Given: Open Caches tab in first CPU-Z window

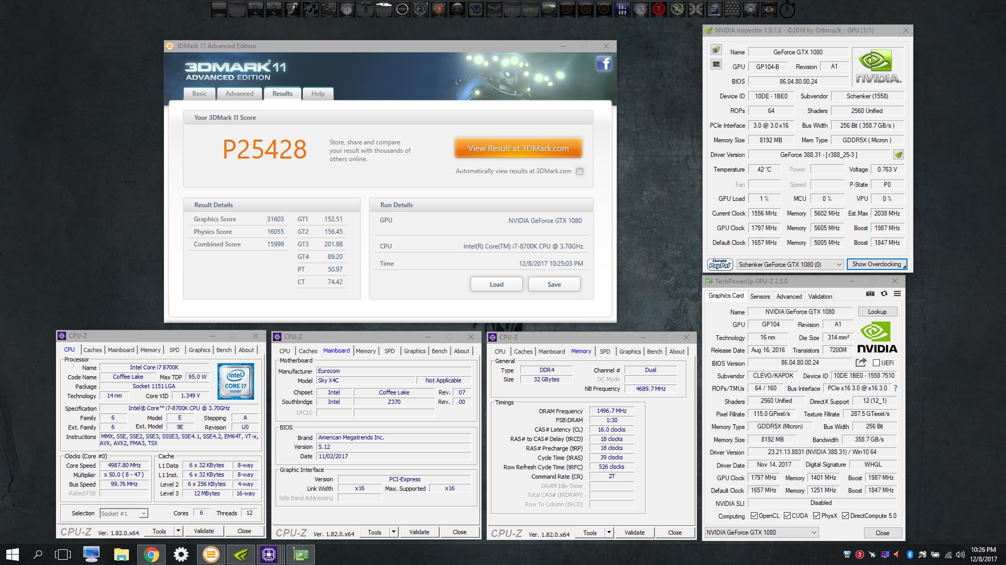Looking at the screenshot, I should (x=93, y=350).
